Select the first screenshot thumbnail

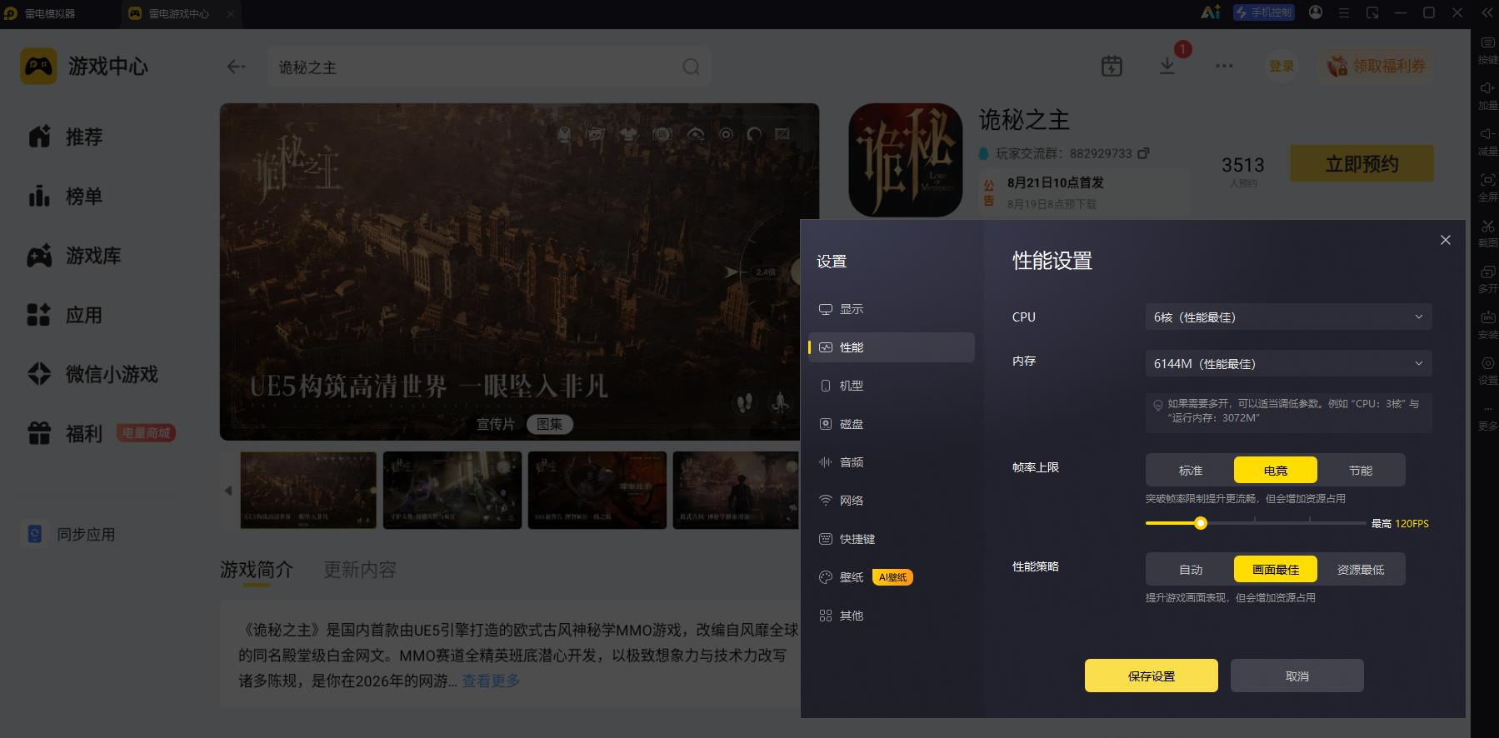click(308, 490)
